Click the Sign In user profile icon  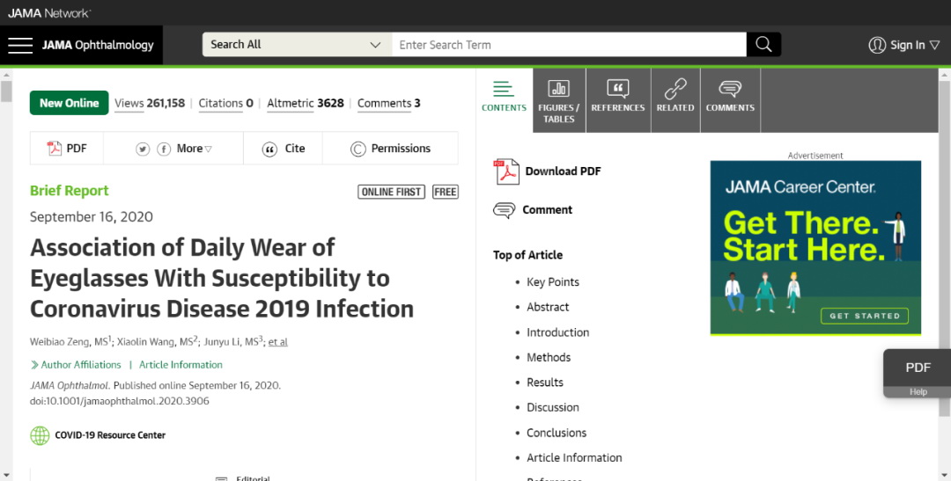pos(877,45)
